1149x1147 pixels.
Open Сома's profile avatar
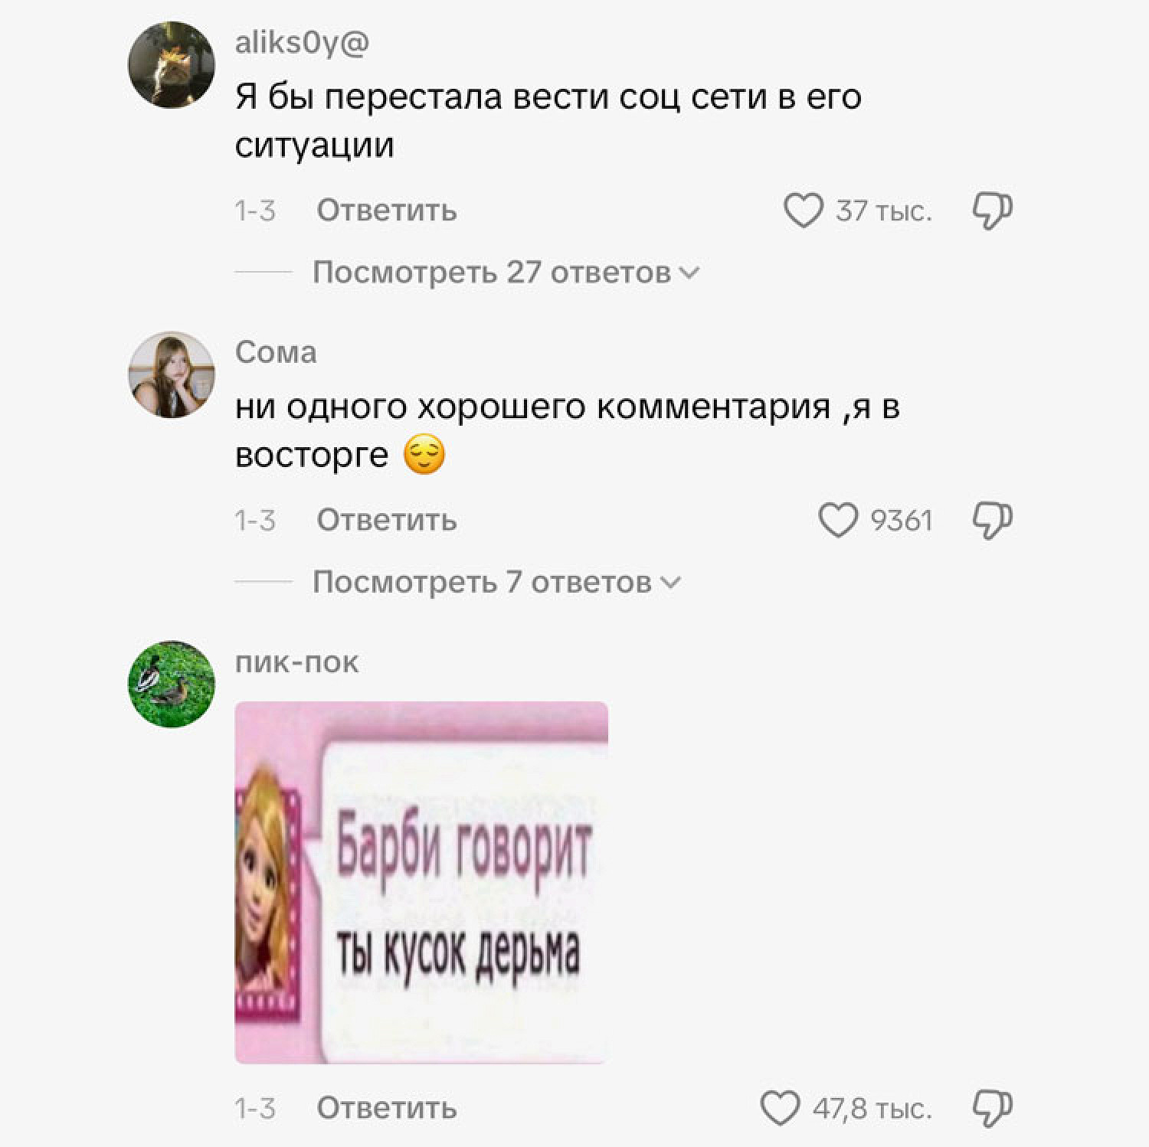tap(172, 374)
